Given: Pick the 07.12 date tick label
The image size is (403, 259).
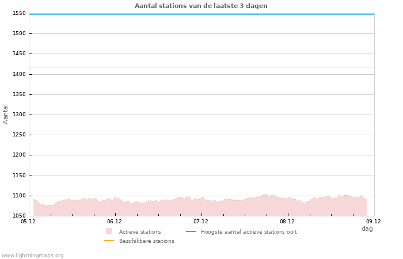Looking at the screenshot, I should pyautogui.click(x=201, y=221).
